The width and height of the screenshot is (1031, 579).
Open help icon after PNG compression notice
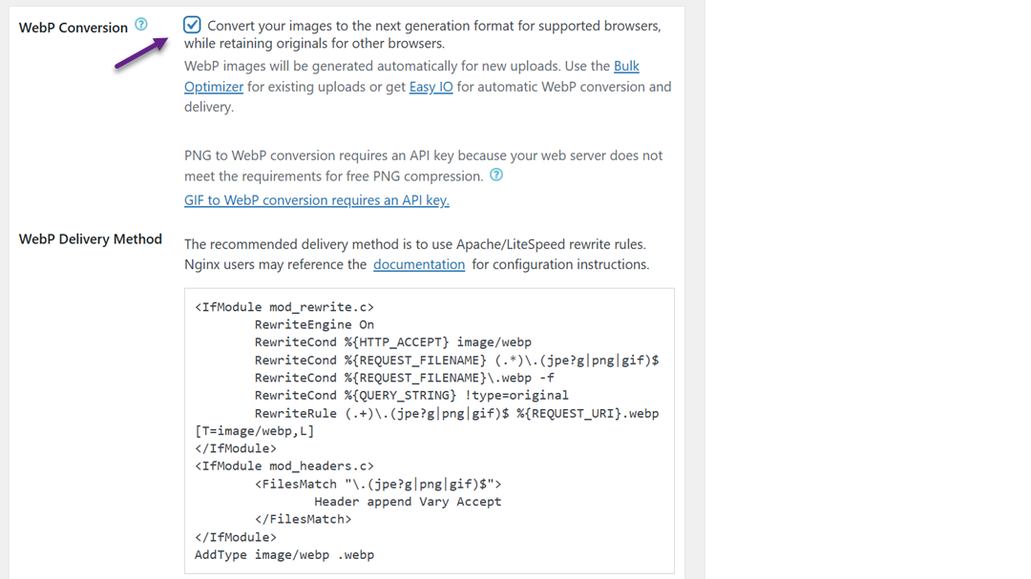tap(495, 175)
